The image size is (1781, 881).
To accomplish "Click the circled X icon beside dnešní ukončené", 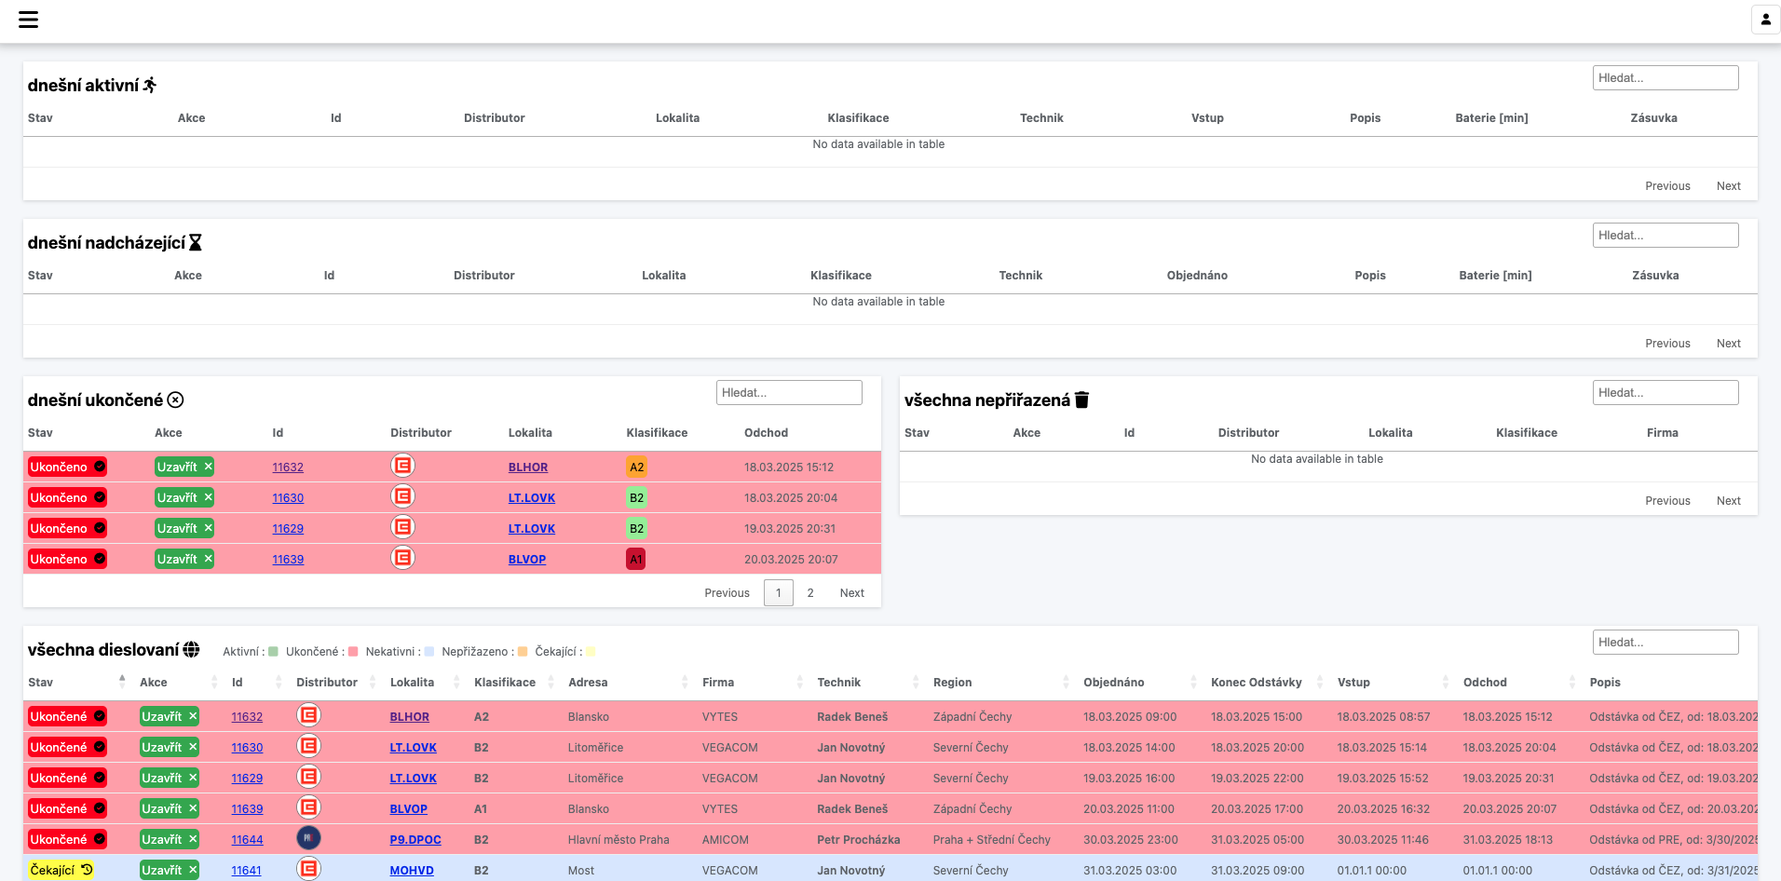I will point(175,400).
